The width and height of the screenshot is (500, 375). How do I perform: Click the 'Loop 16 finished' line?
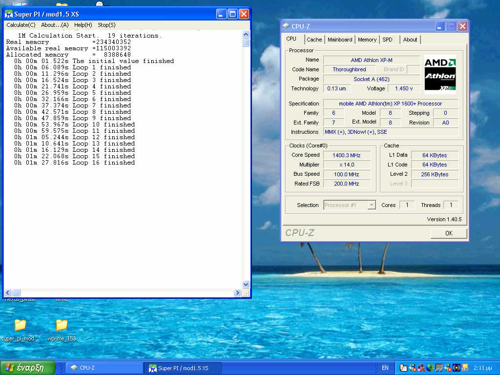(74, 163)
